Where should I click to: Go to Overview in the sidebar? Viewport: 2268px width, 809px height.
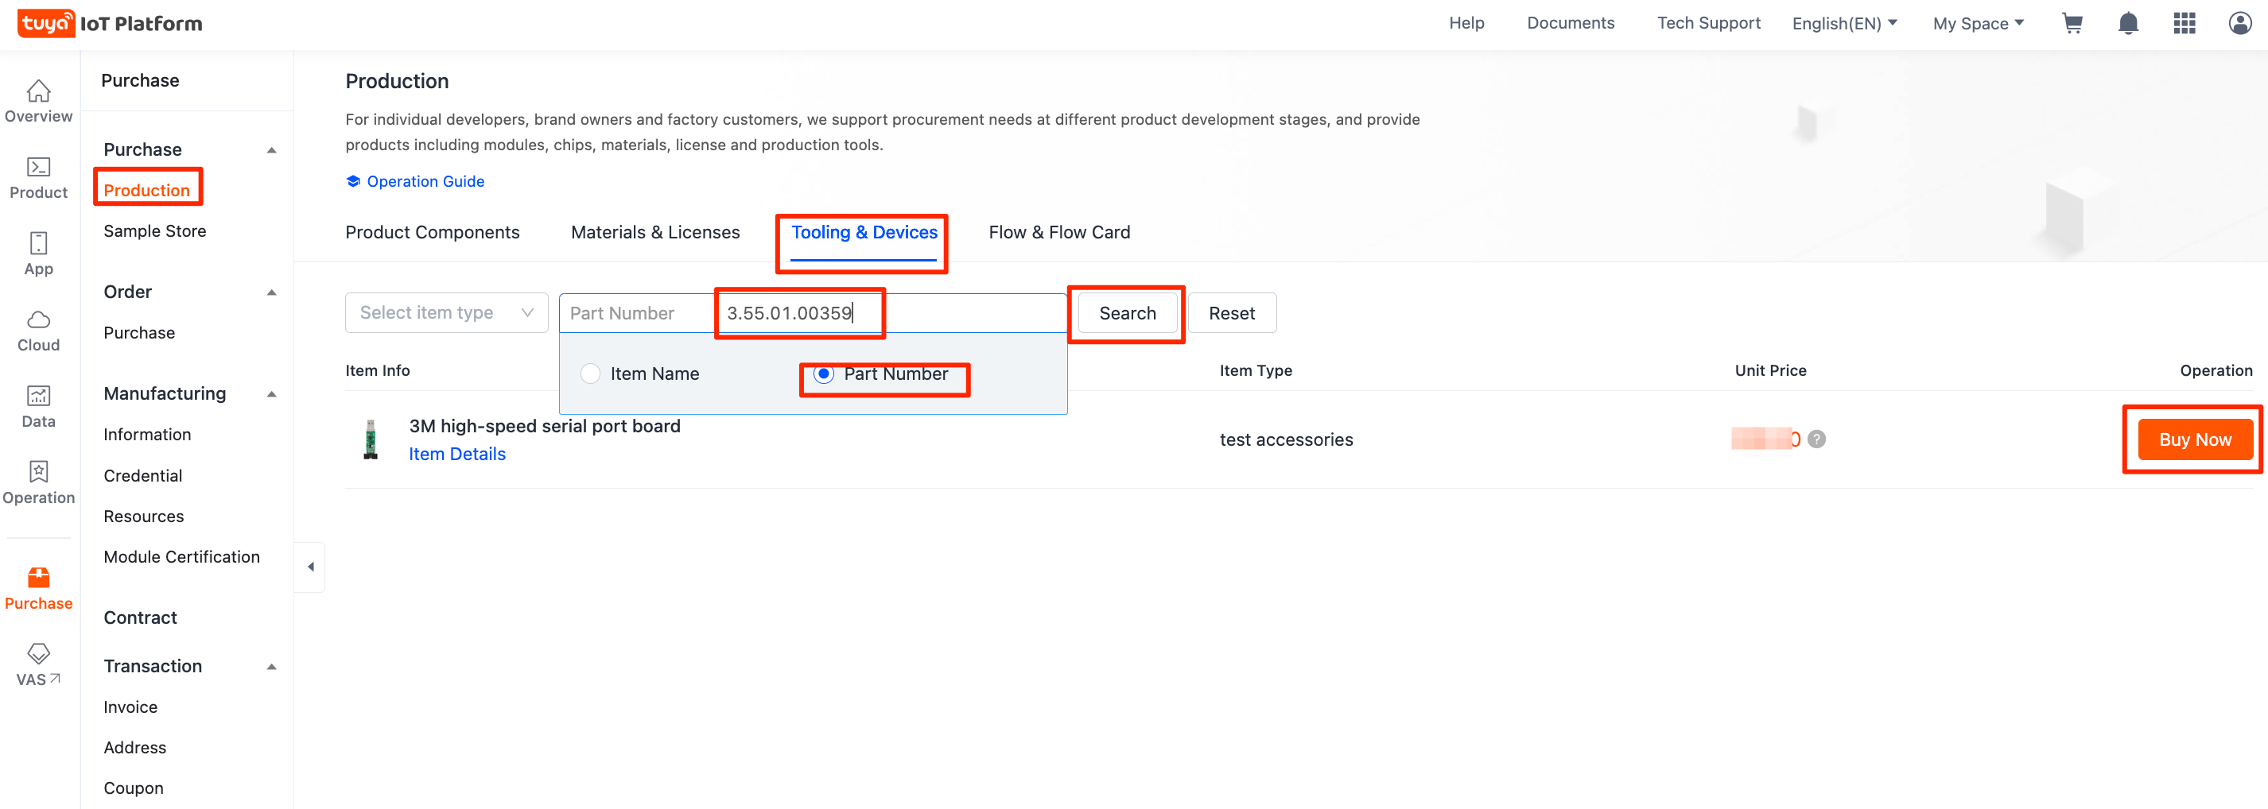tap(39, 101)
